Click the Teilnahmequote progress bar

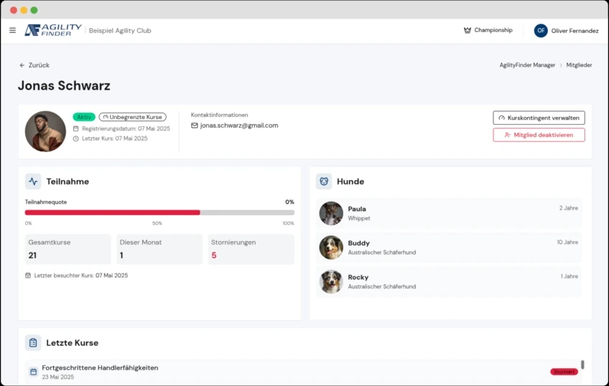coord(159,212)
